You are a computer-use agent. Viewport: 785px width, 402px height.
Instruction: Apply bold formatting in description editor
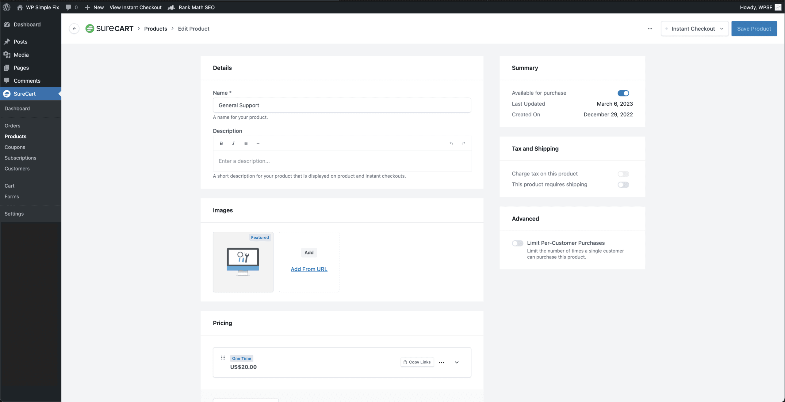coord(221,143)
